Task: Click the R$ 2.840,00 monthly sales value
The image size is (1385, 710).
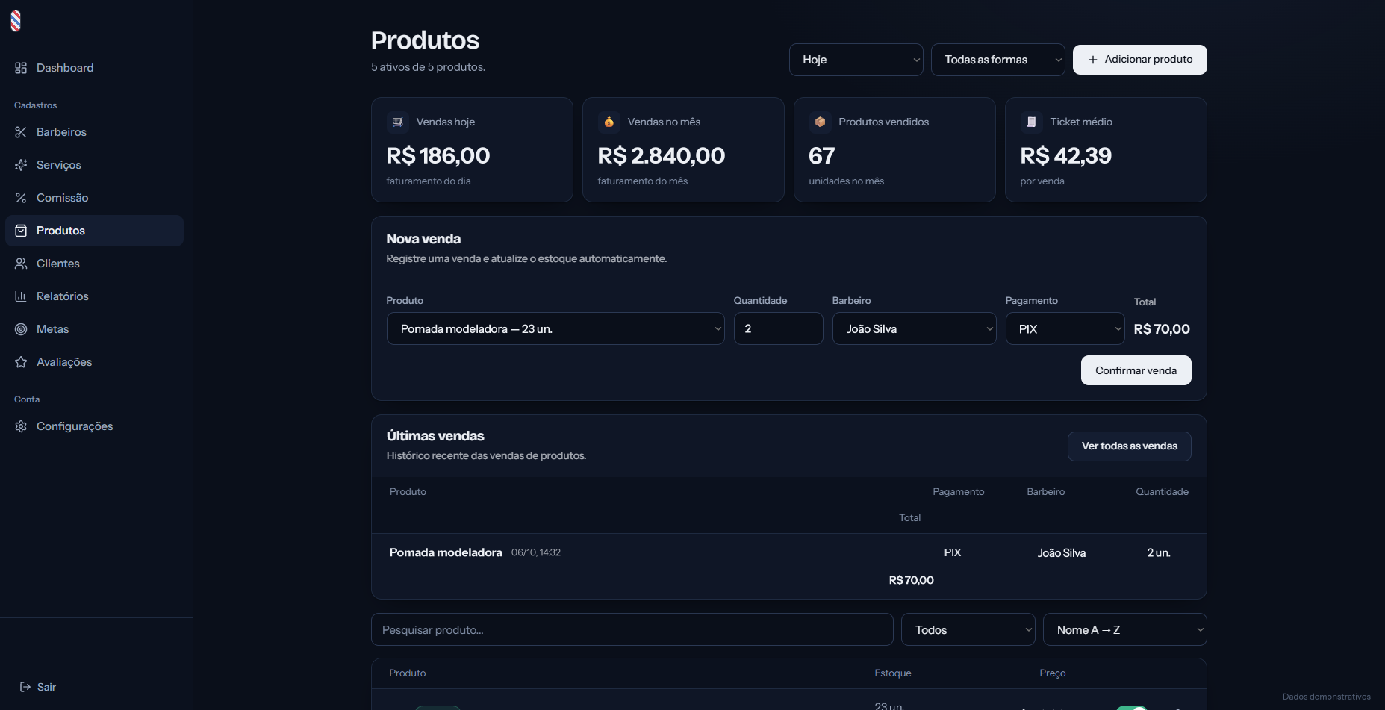Action: [662, 155]
